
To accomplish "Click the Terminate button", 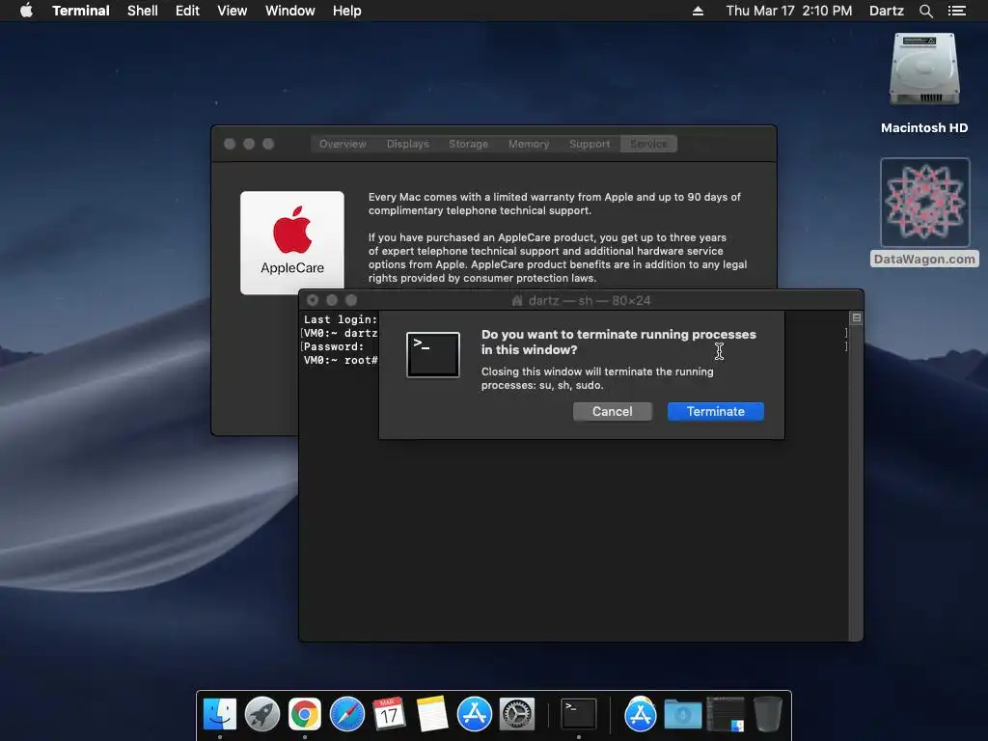I will 716,411.
